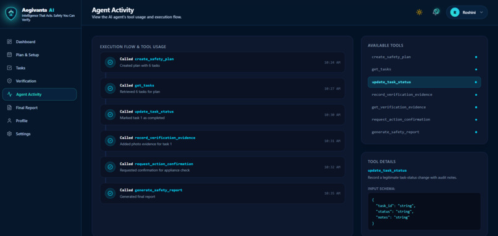498x236 pixels.
Task: Click the 10:24 AM timestamp
Action: [332, 62]
